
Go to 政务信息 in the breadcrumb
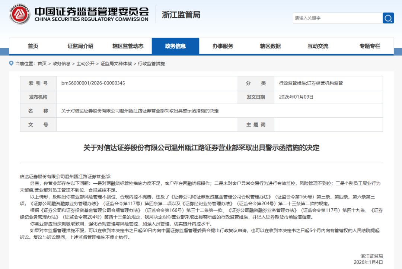click(61, 64)
